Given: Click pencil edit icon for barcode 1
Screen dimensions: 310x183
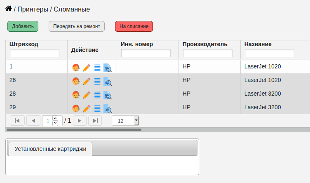Looking at the screenshot, I should (x=87, y=68).
